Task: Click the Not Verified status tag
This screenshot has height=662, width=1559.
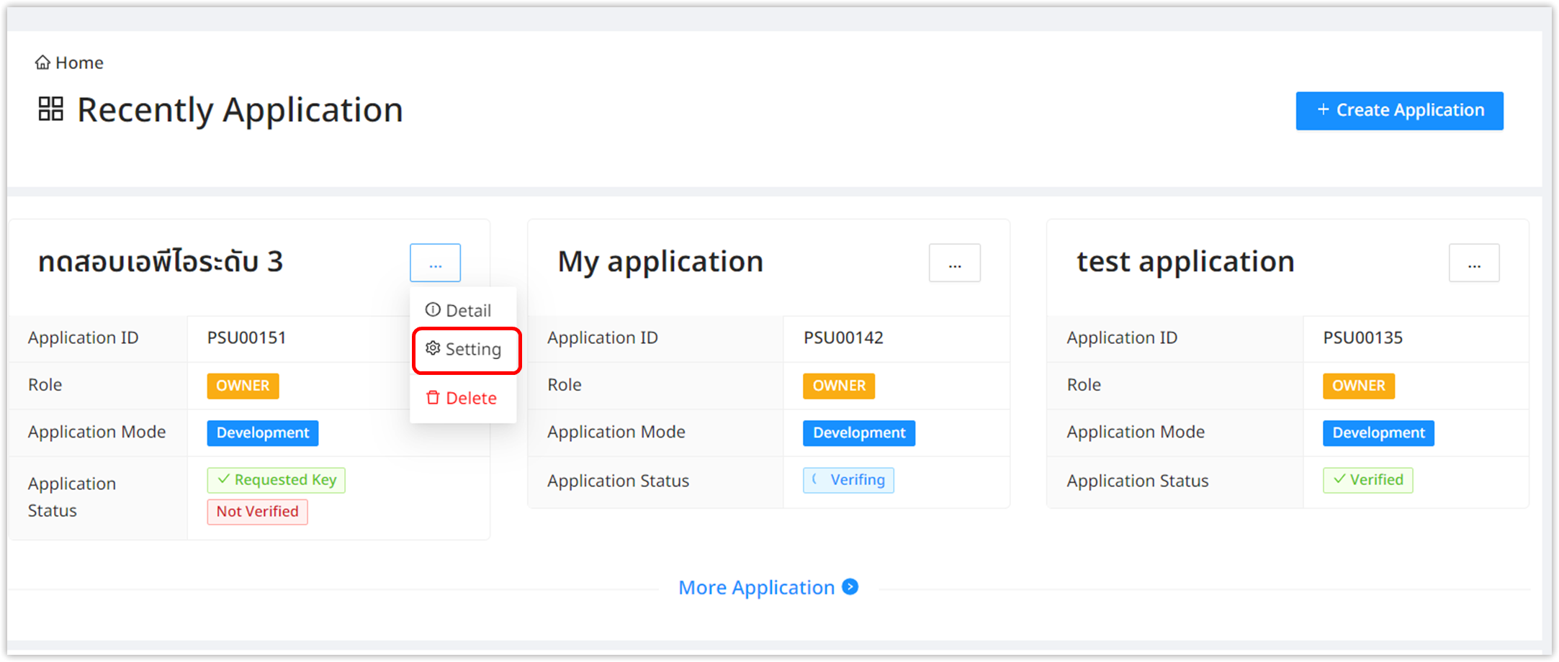Action: click(x=257, y=512)
